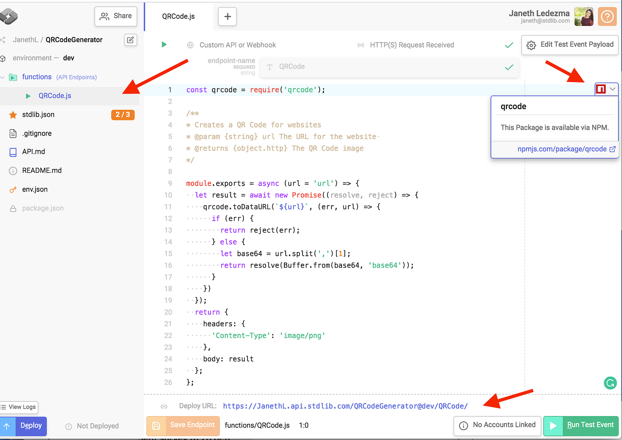This screenshot has height=440, width=622.
Task: Select the stdlib.json file
Action: [x=38, y=115]
